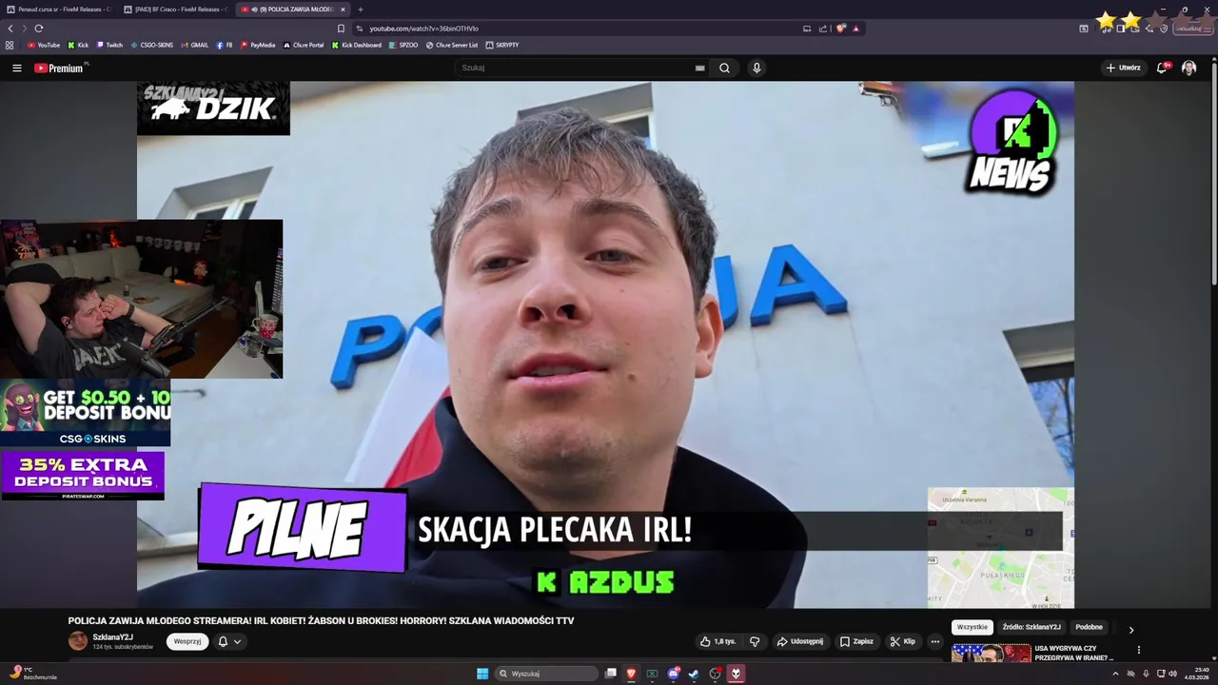Viewport: 1218px width, 685px height.
Task: Close the POLICJA ZAWIJA YouTube tab
Action: pos(343,10)
